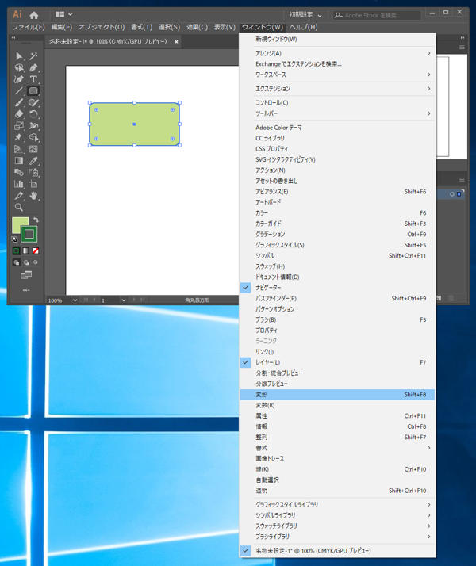Select the Rounded Rectangle tool
The height and width of the screenshot is (566, 476).
(33, 91)
